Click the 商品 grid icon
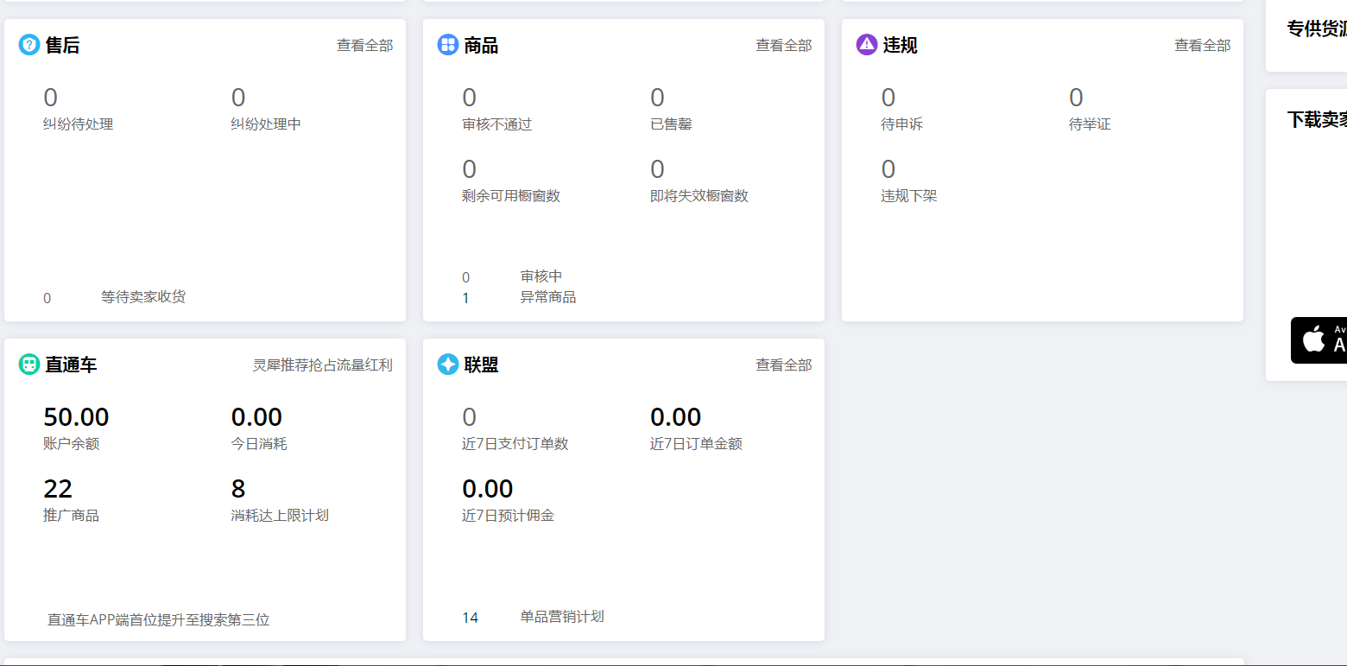Viewport: 1347px width, 666px height. tap(447, 45)
